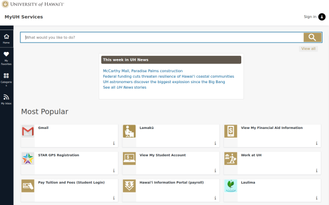Screen dimensions: 329x205
Task: Show info for View My Student Account card
Action: coord(215,171)
